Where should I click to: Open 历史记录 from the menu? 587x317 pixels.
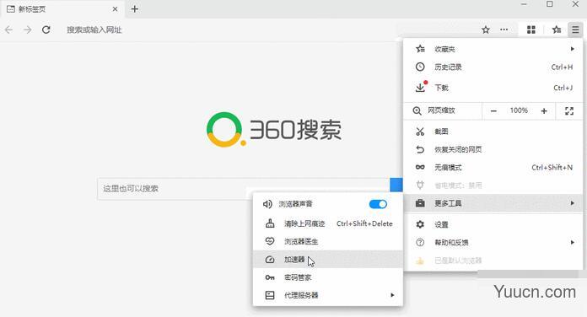(493, 67)
